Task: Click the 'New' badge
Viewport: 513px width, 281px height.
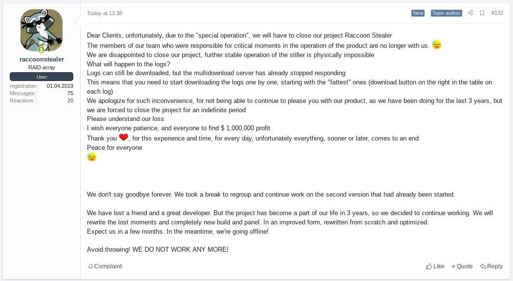Action: (x=418, y=13)
